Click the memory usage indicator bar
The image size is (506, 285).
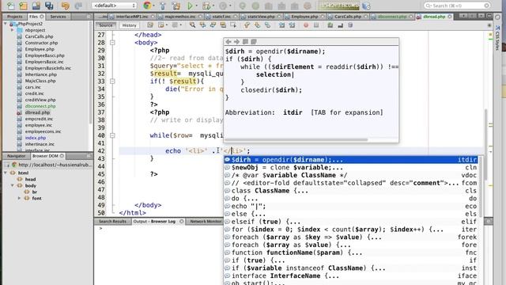click(x=339, y=6)
